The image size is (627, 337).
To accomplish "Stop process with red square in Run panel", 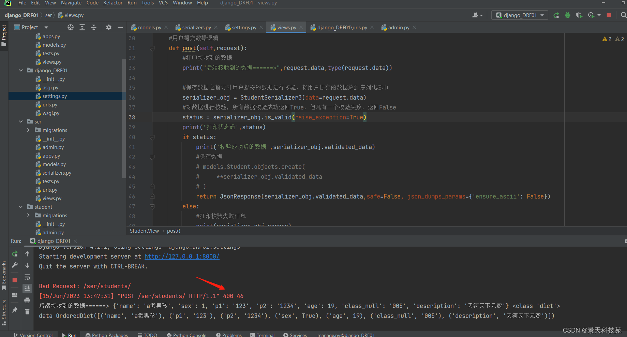I will tap(15, 280).
